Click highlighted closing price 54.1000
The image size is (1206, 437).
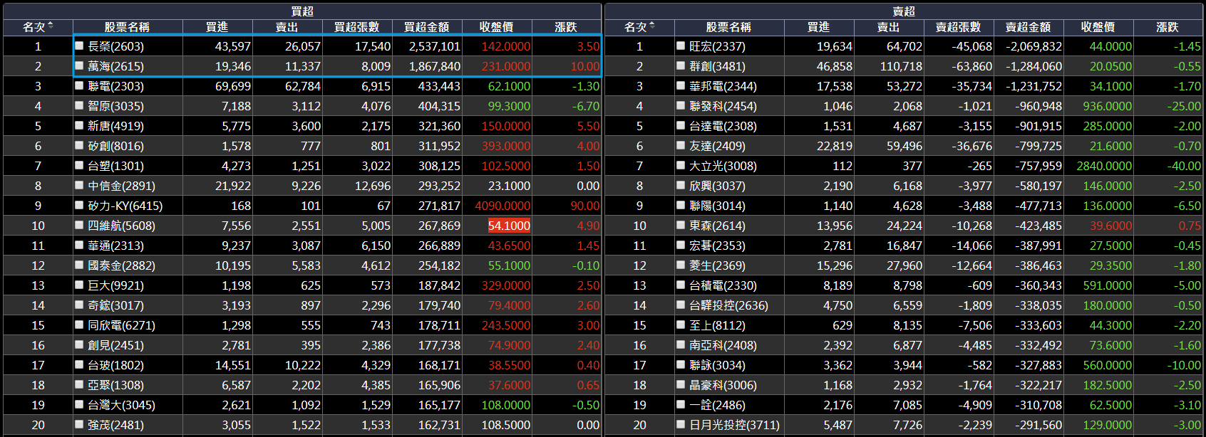coord(509,226)
